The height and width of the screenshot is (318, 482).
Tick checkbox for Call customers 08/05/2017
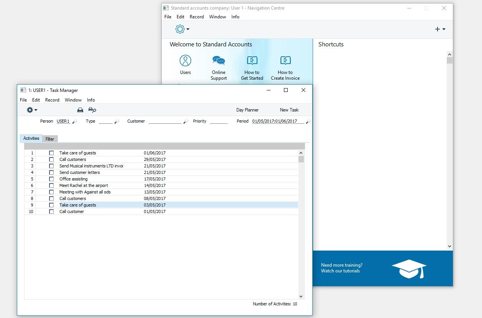tap(51, 198)
